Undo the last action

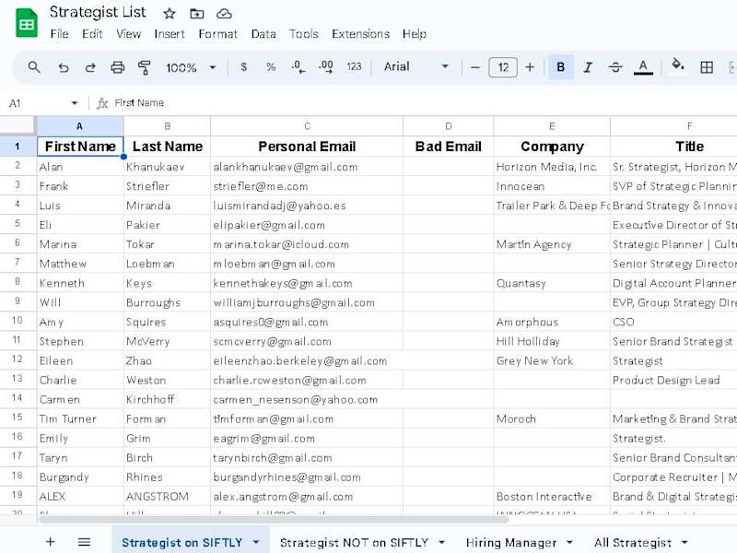coord(63,67)
